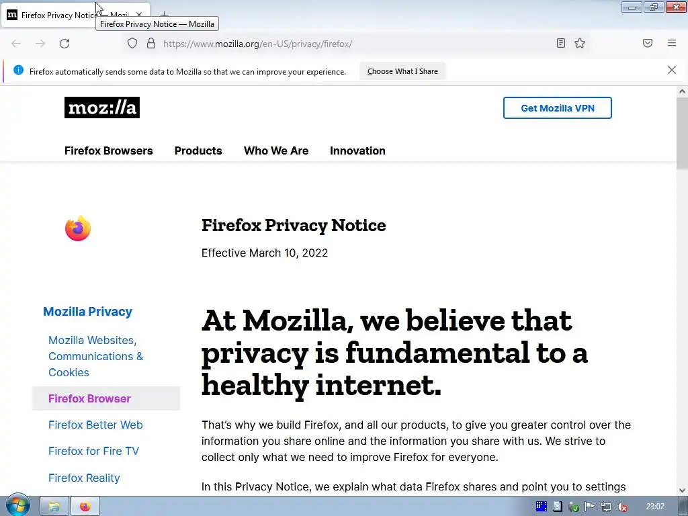This screenshot has height=516, width=688.
Task: Open Innovation navigation menu
Action: [357, 150]
